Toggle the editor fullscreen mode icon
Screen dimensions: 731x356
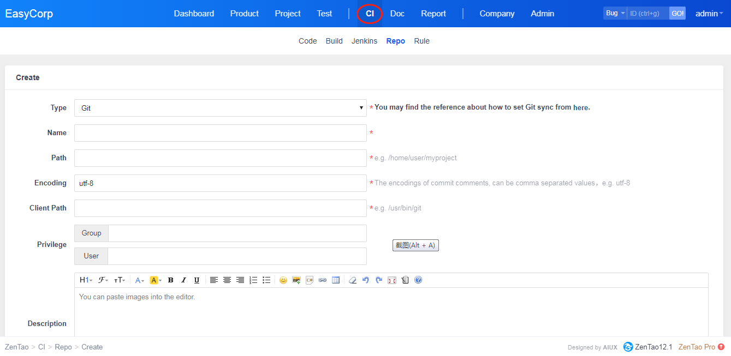coord(392,280)
